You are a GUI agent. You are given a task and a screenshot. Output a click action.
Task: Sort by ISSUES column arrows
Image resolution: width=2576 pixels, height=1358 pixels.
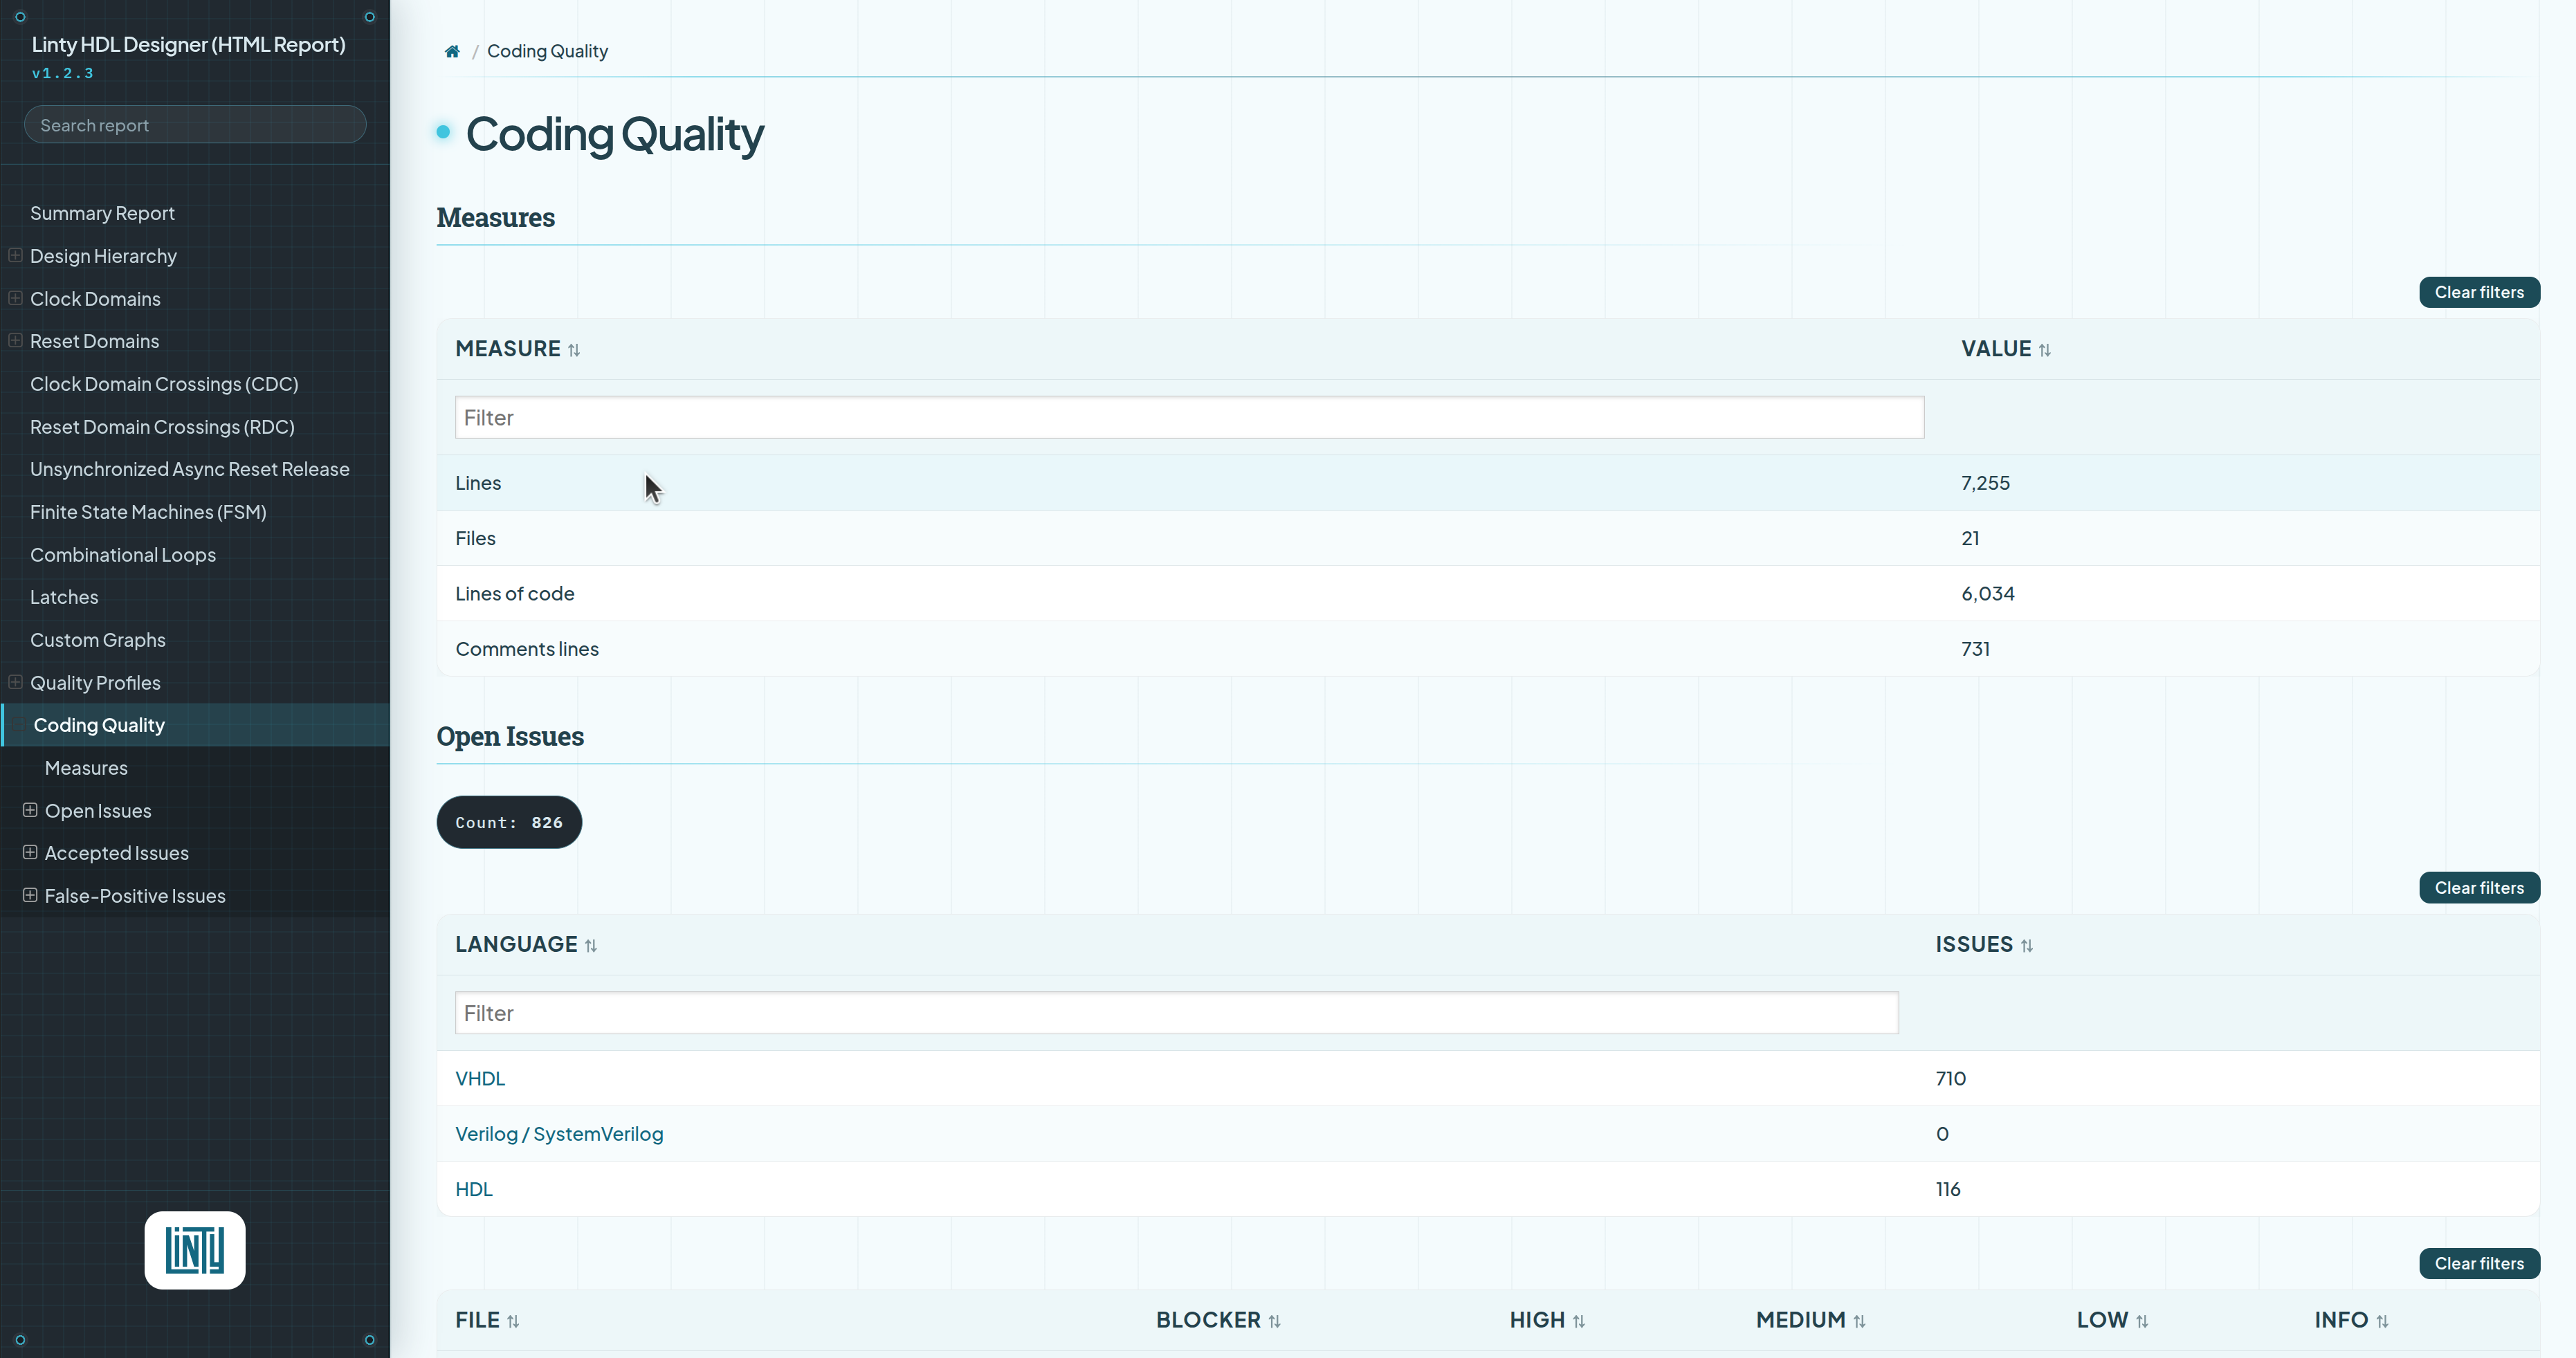tap(2027, 946)
